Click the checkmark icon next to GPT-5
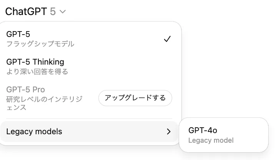 tap(167, 39)
